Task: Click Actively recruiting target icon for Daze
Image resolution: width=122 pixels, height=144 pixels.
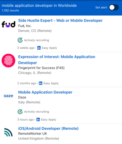Action: [20, 112]
